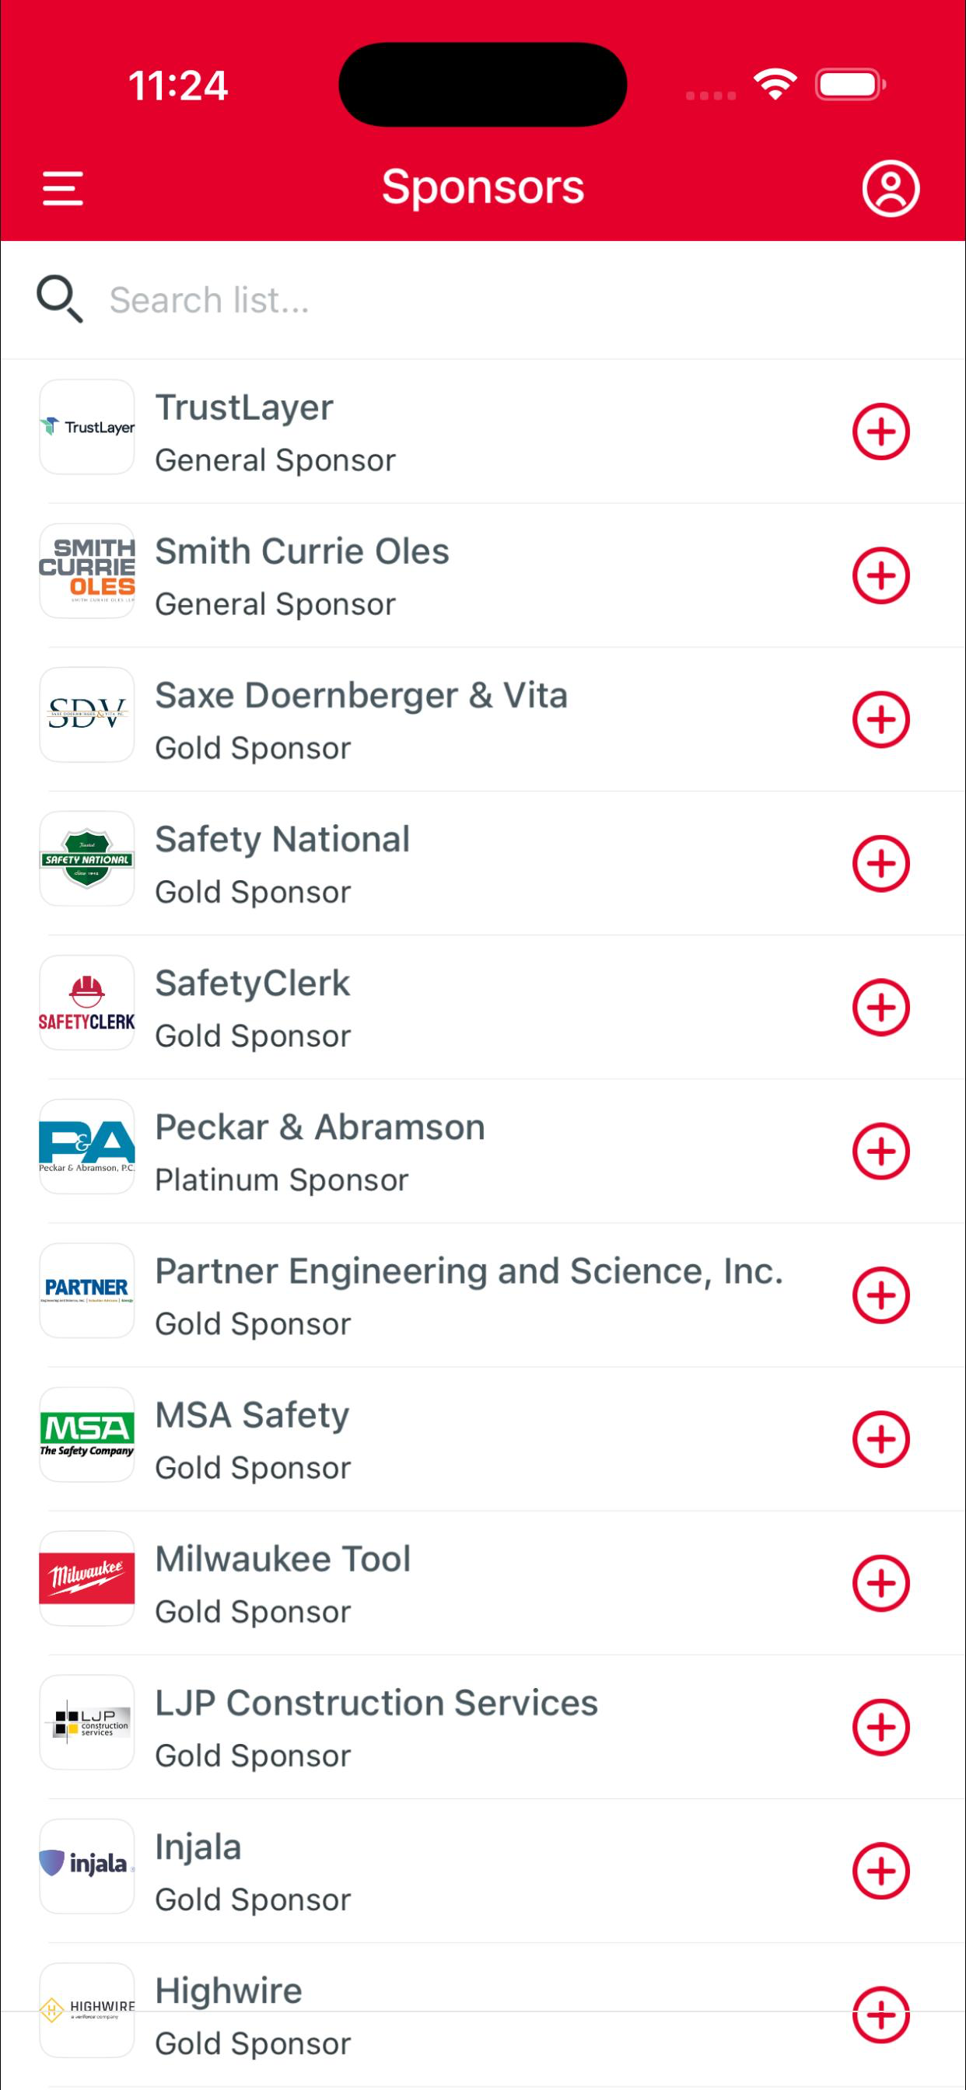Tap the plus icon next to Milwaukee Tool

coord(880,1583)
